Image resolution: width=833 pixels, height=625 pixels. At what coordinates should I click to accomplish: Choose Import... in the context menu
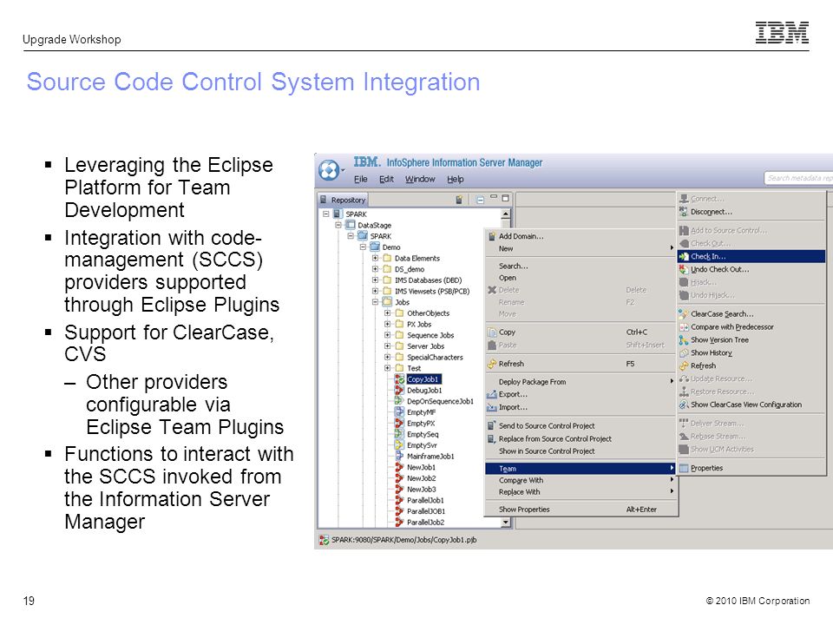click(580, 407)
